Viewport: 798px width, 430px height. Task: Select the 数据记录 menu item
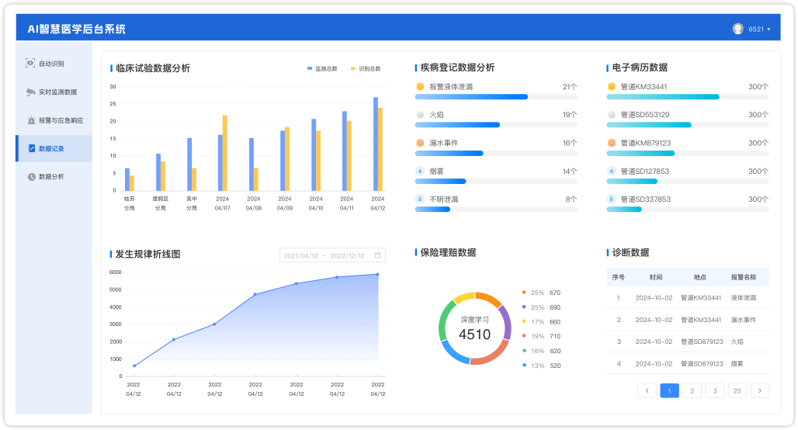(54, 148)
